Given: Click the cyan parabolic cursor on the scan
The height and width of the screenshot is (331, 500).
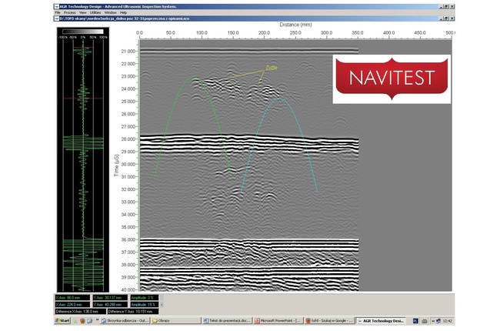Looking at the screenshot, I should tap(278, 99).
